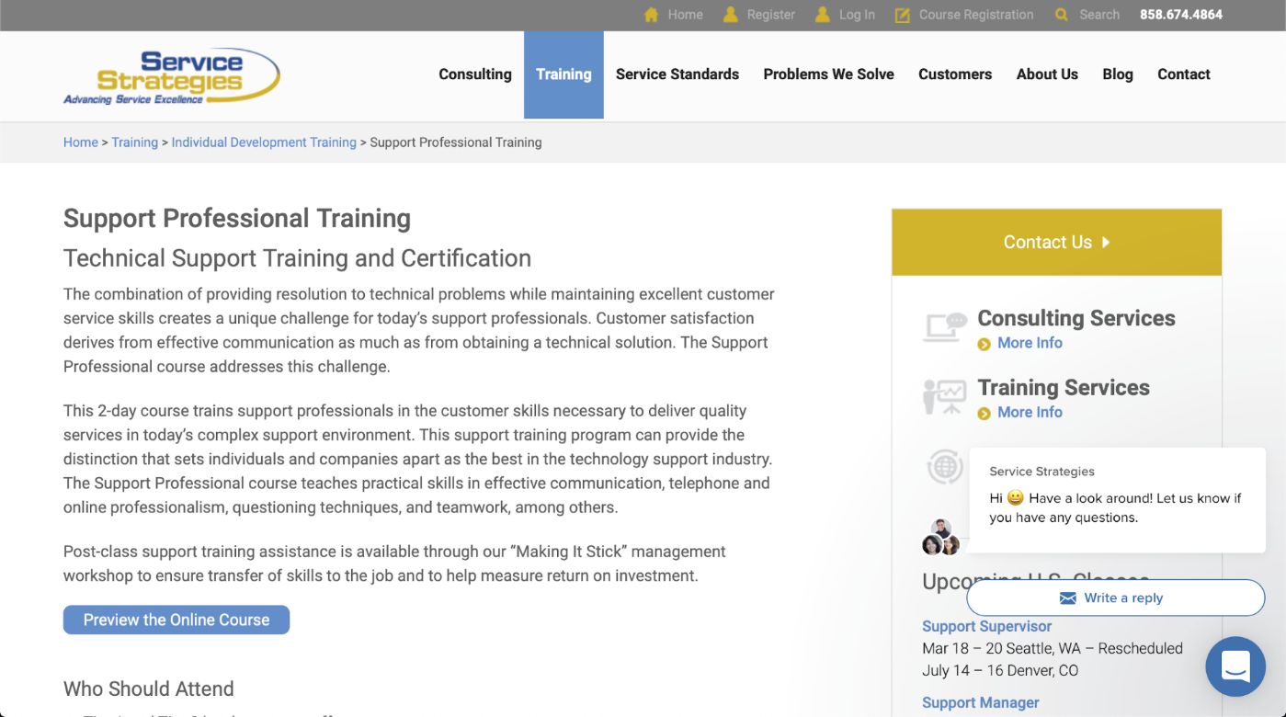Open the Training menu tab
1286x717 pixels.
coord(563,74)
